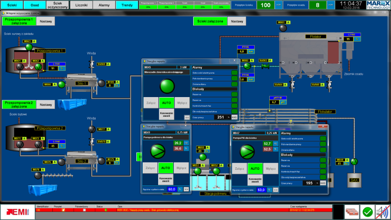Image resolution: width=391 pixels, height=220 pixels.
Task: Open the Alarmy tab
Action: 104,5
